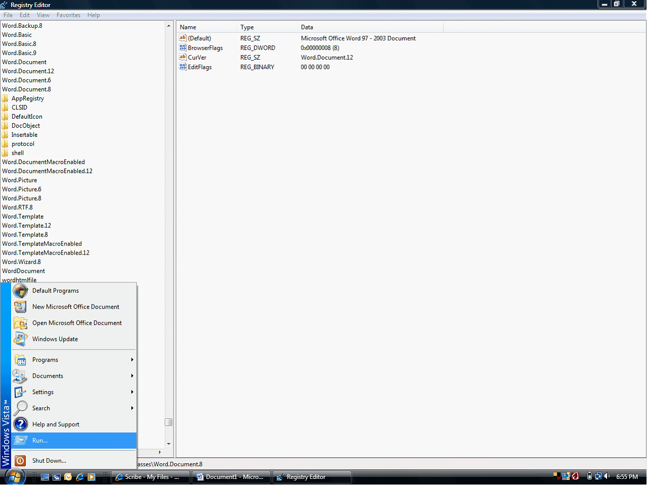Click the Search magnifying glass icon

point(20,408)
